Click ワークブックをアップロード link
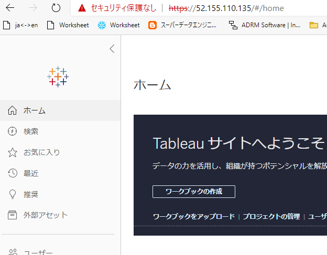The image size is (327, 255). (x=194, y=216)
